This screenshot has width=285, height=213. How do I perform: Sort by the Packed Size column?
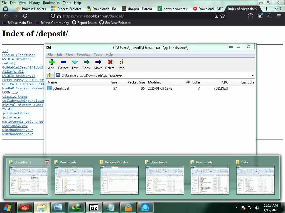(x=136, y=82)
